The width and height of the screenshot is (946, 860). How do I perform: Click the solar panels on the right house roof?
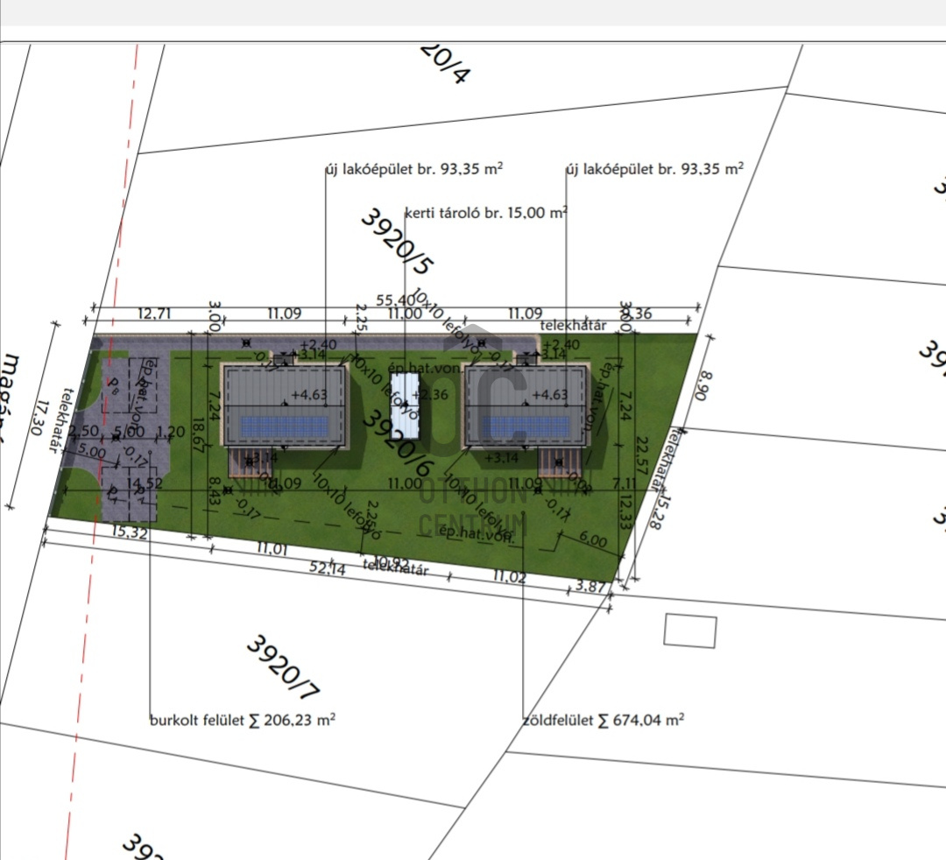coord(526,427)
